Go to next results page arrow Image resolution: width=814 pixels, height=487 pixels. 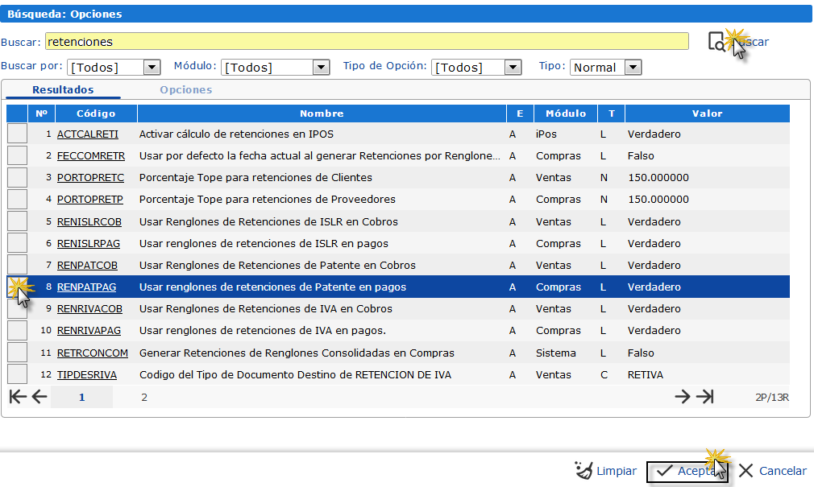coord(683,396)
